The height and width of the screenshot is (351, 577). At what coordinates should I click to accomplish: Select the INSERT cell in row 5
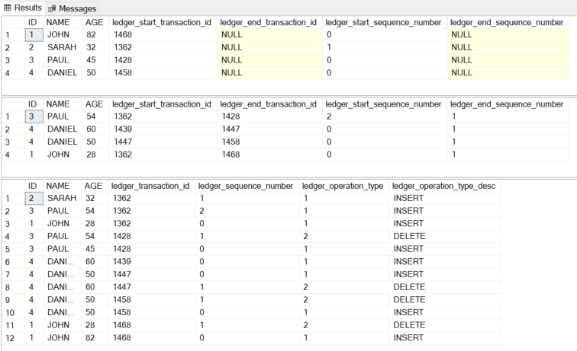[445, 249]
